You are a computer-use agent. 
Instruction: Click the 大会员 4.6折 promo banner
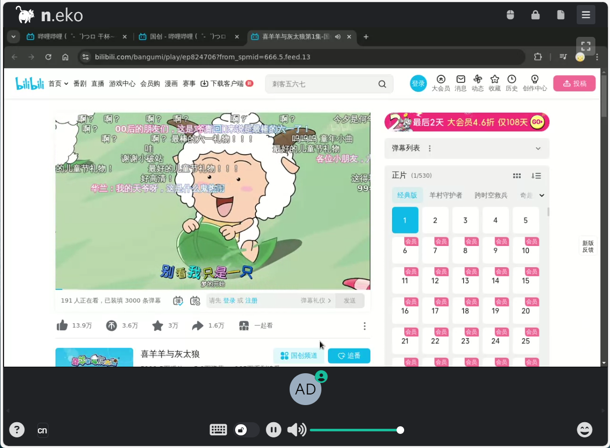pos(467,122)
